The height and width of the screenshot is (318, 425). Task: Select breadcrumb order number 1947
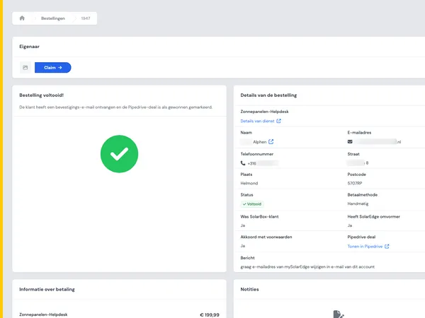[x=86, y=18]
